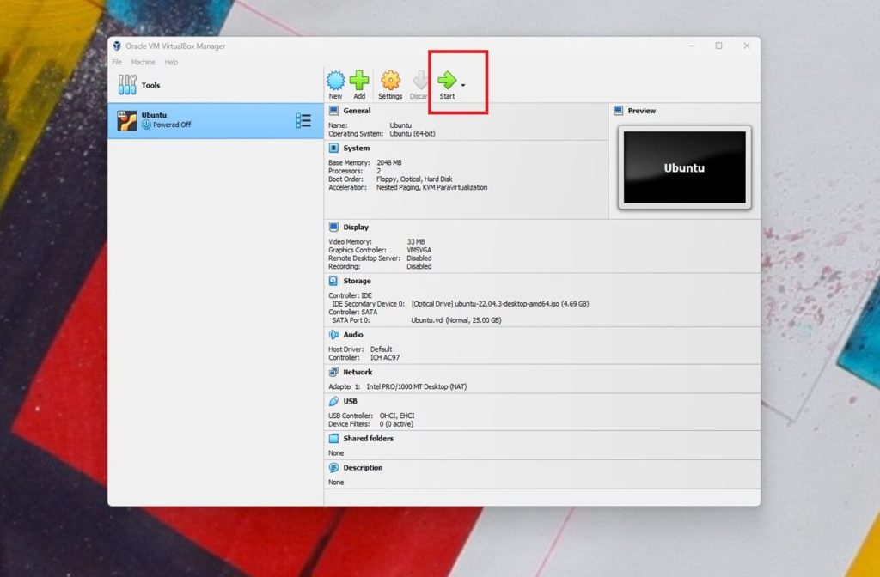Open the Shared folders heading link

point(368,439)
